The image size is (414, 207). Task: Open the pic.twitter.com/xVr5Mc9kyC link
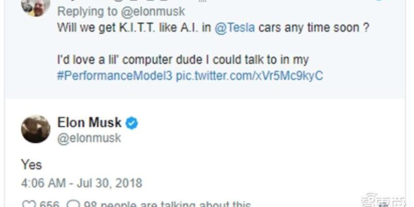click(x=249, y=76)
